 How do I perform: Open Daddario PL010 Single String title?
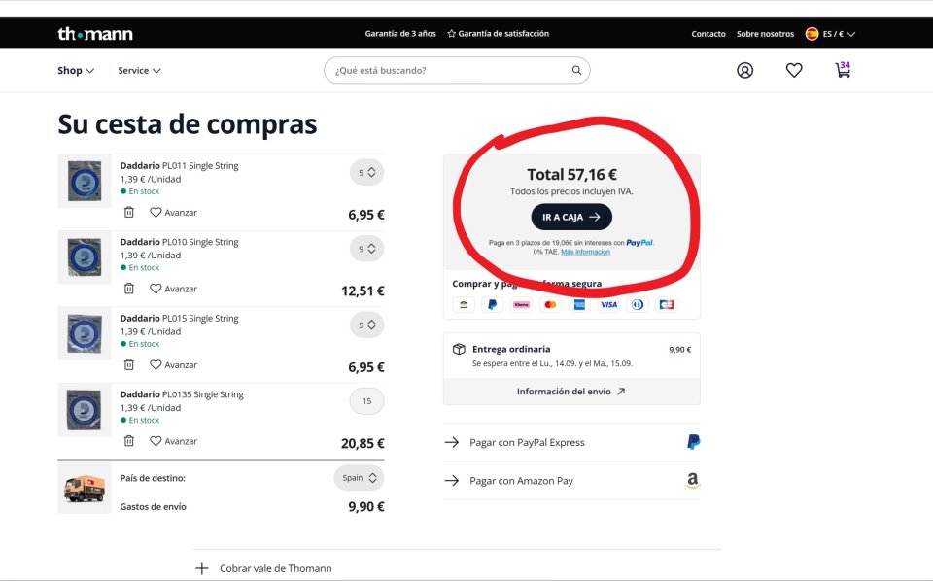[179, 242]
